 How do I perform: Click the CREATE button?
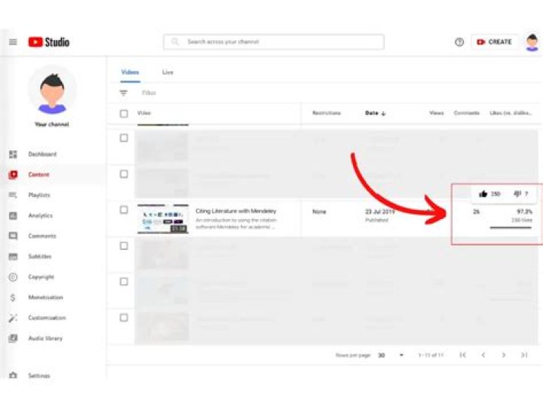494,42
